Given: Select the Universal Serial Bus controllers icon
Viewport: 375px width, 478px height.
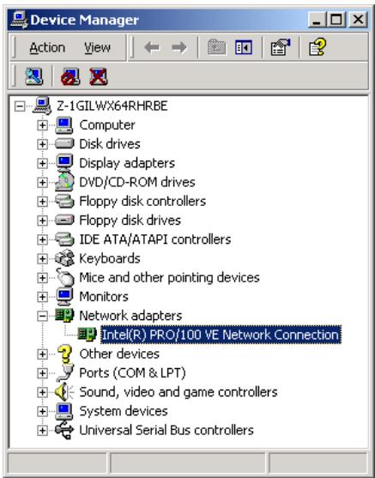Looking at the screenshot, I should click(x=64, y=430).
